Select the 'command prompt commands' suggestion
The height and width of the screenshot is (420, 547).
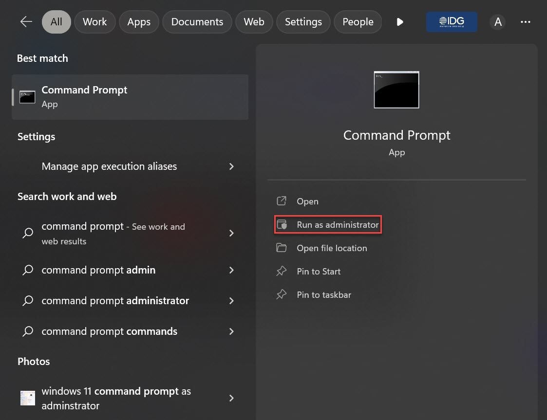130,331
